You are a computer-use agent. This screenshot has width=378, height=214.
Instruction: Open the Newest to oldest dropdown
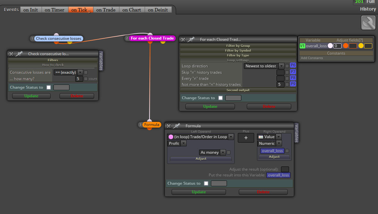point(264,66)
